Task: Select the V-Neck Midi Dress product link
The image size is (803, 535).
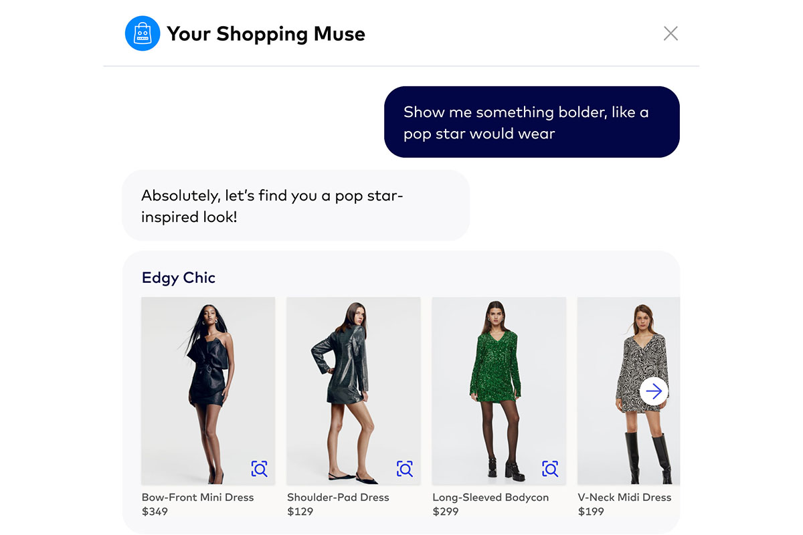Action: tap(624, 497)
